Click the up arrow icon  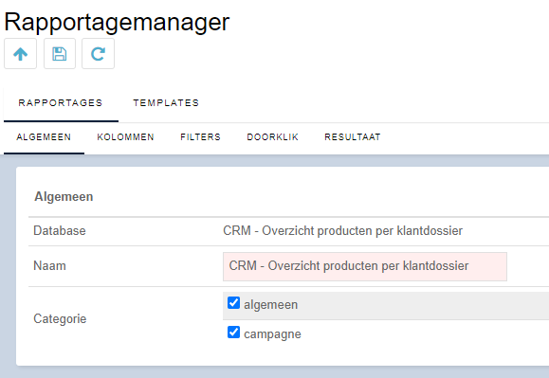[20, 54]
